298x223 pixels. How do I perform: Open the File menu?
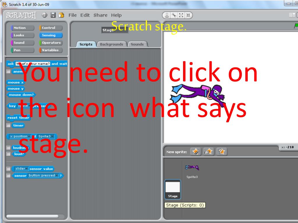(x=72, y=15)
